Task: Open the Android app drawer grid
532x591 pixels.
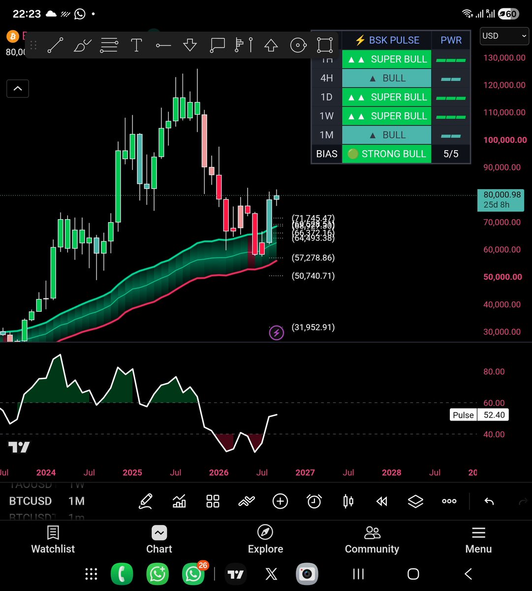Action: pos(91,574)
